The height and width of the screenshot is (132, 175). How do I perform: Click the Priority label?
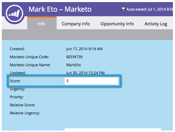(16, 97)
